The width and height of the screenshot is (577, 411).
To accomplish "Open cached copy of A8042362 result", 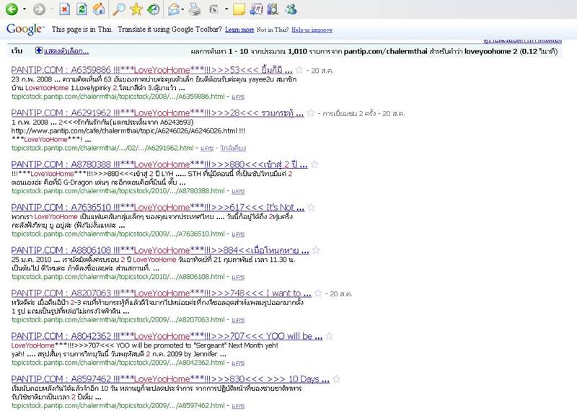I will pyautogui.click(x=238, y=363).
